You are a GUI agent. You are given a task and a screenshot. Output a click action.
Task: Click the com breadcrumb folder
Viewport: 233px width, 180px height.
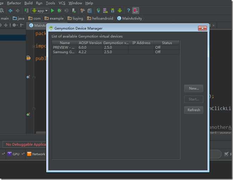pos(35,18)
